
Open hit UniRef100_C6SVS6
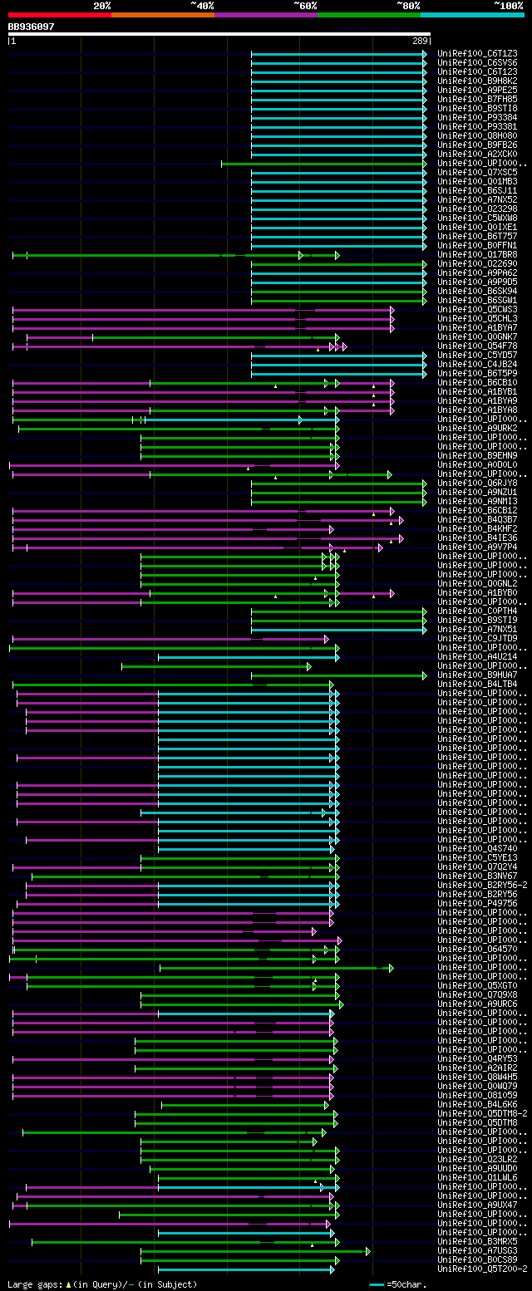pos(477,62)
